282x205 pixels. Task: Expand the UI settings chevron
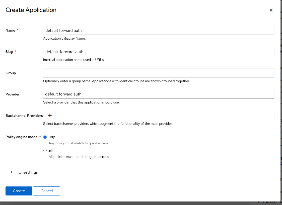click(x=12, y=172)
